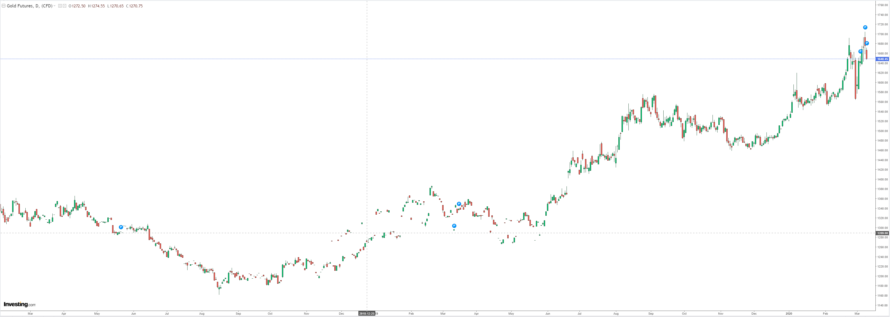Click the P marker near the 1680 level
The height and width of the screenshot is (317, 890).
[x=867, y=43]
